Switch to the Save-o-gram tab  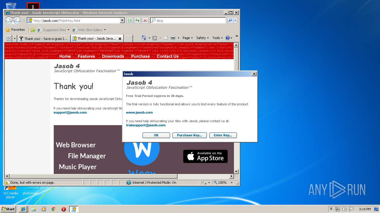[x=44, y=38]
